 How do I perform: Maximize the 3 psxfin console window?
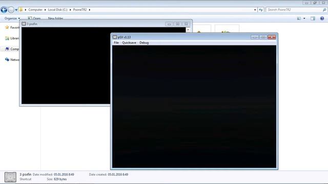point(178,24)
